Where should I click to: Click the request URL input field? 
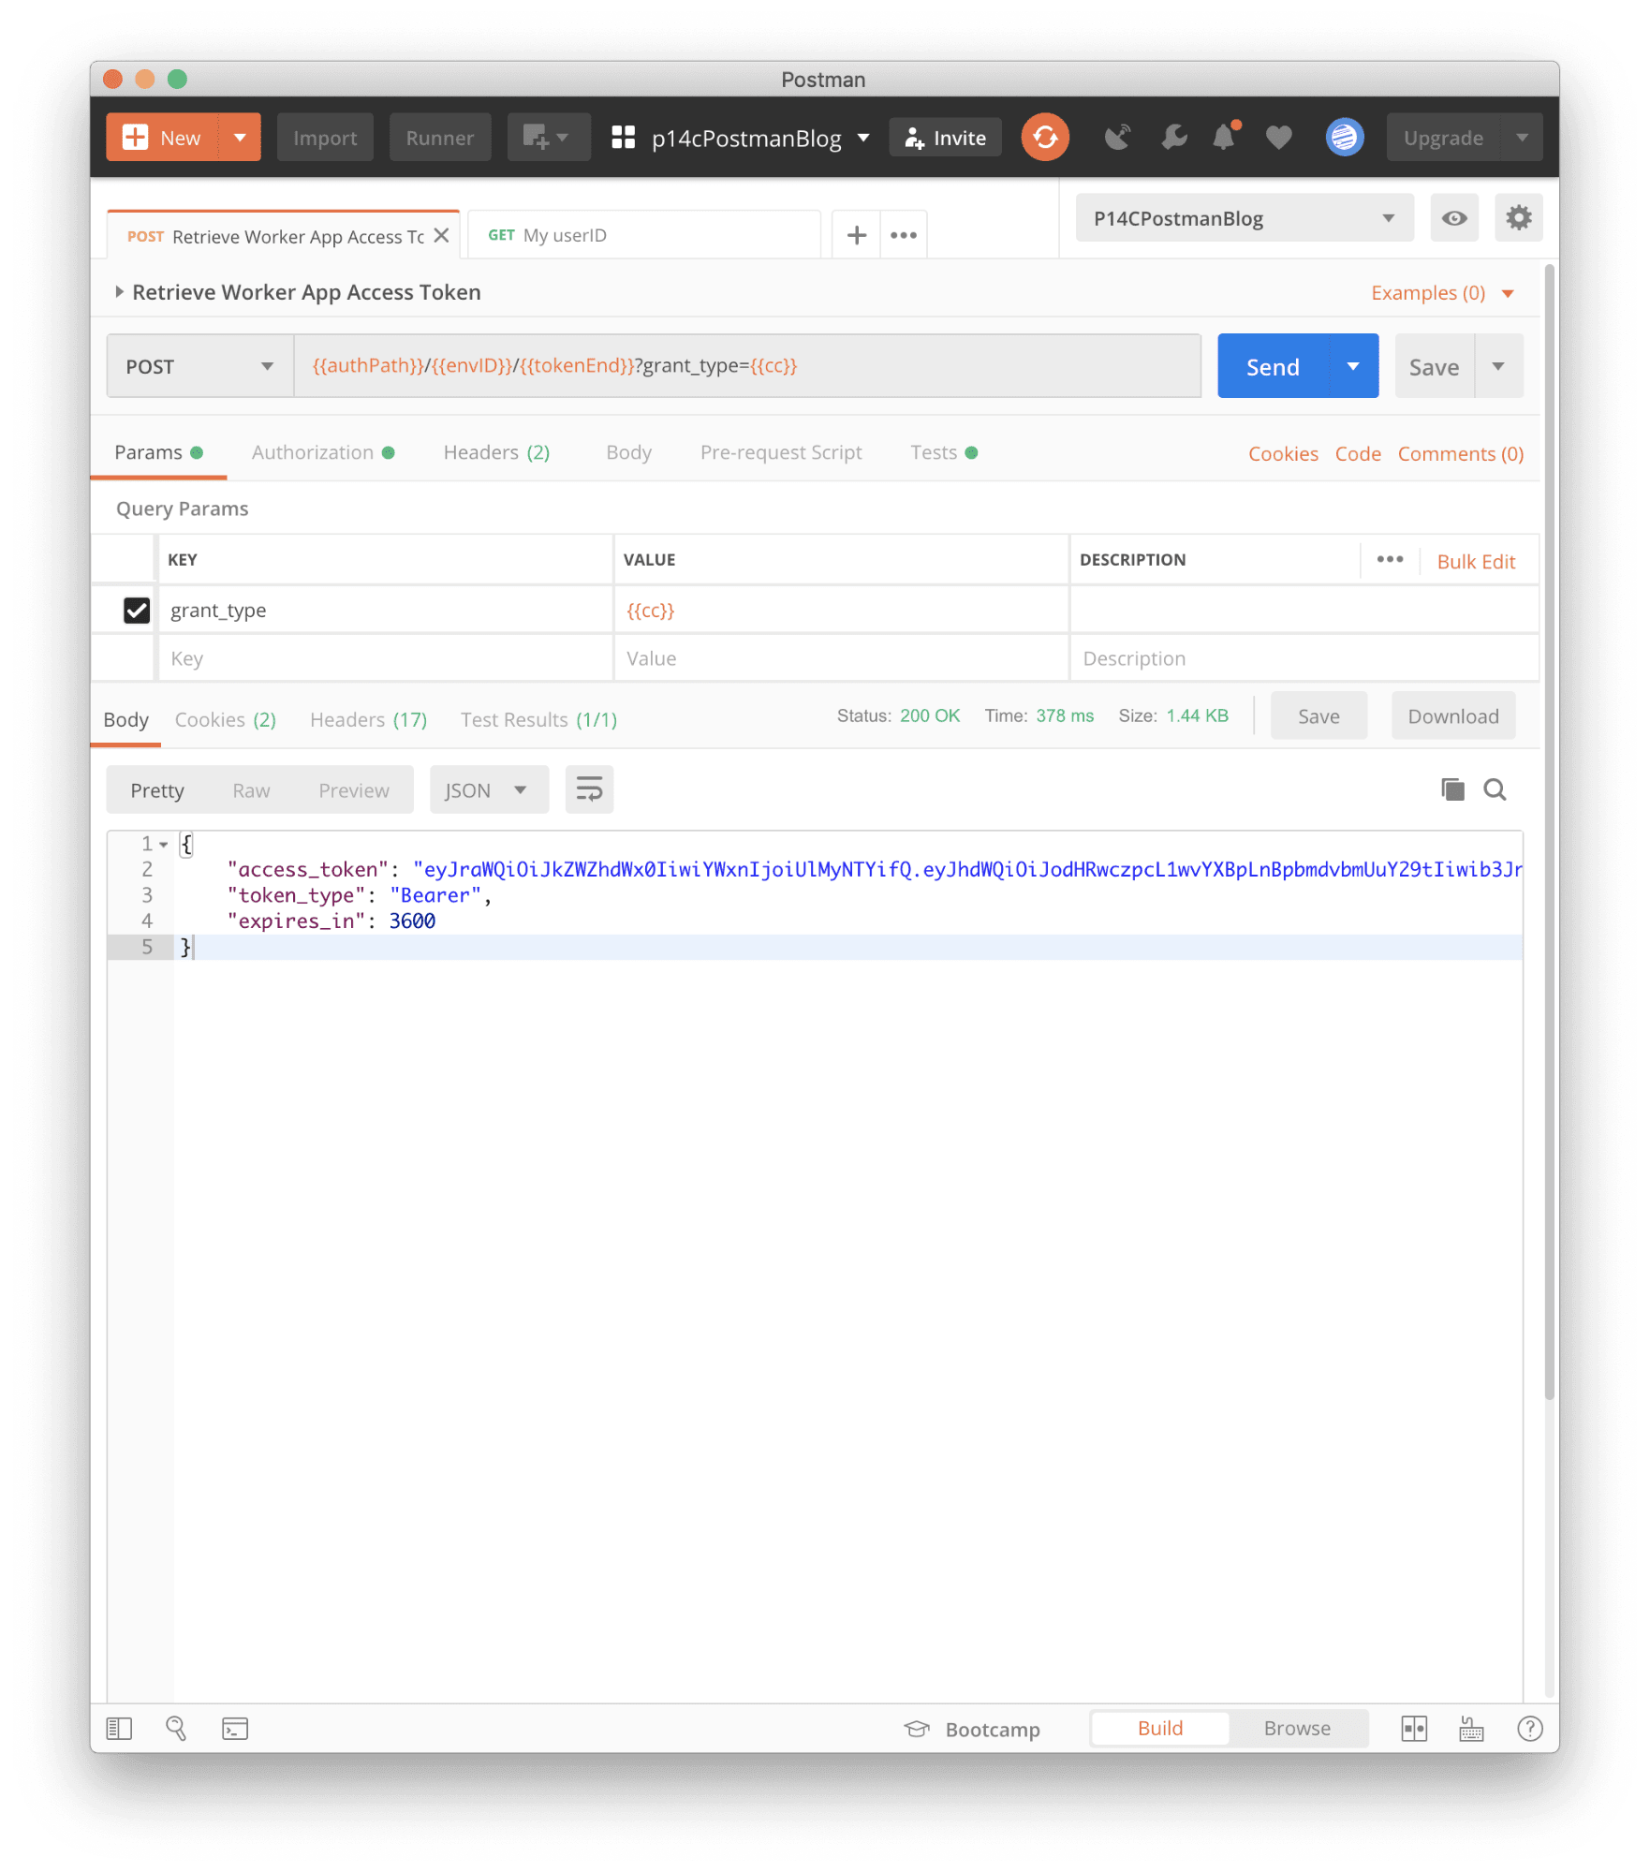tap(747, 366)
